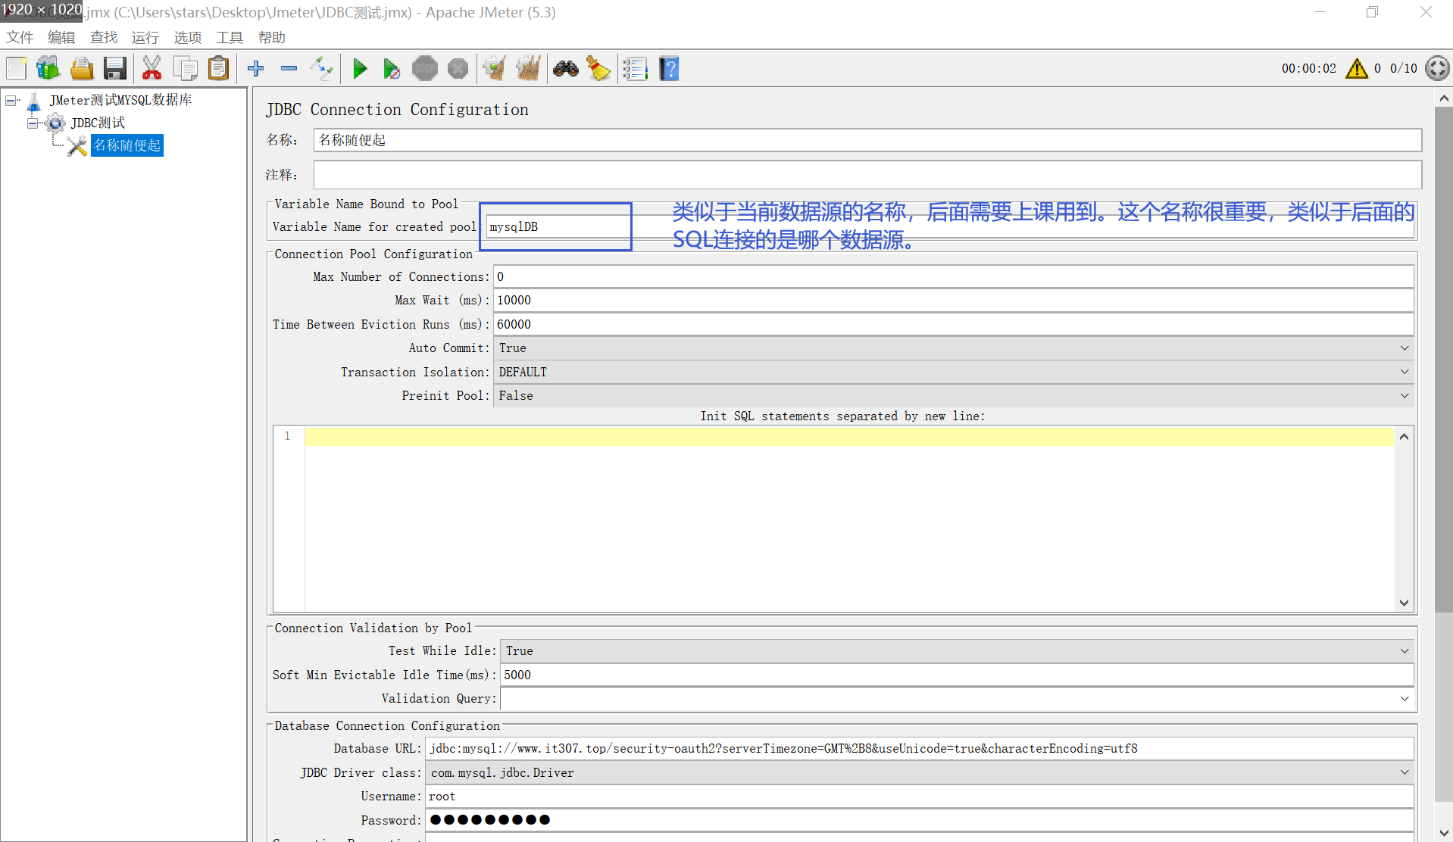
Task: Open the 运行 menu
Action: coord(145,37)
